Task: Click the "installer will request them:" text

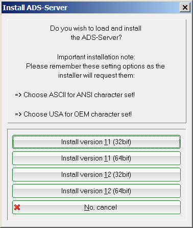Action: (x=96, y=75)
